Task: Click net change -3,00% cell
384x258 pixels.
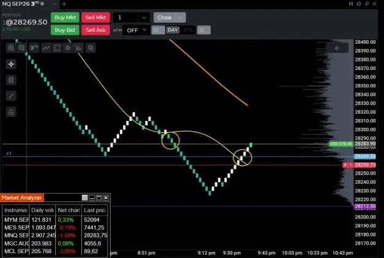Action: click(67, 251)
